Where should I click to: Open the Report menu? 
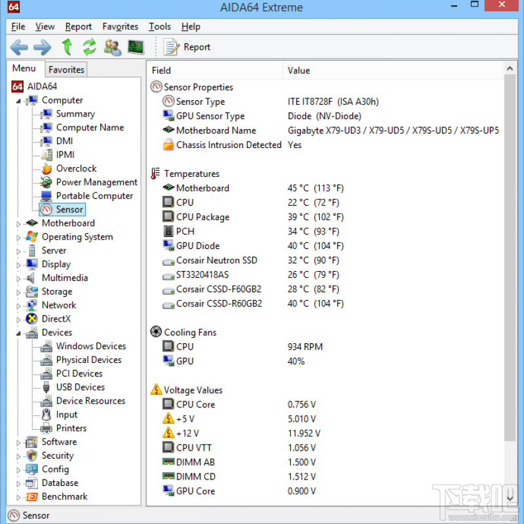pyautogui.click(x=78, y=26)
